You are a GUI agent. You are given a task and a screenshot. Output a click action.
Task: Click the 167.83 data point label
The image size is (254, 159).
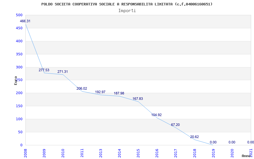point(138,99)
